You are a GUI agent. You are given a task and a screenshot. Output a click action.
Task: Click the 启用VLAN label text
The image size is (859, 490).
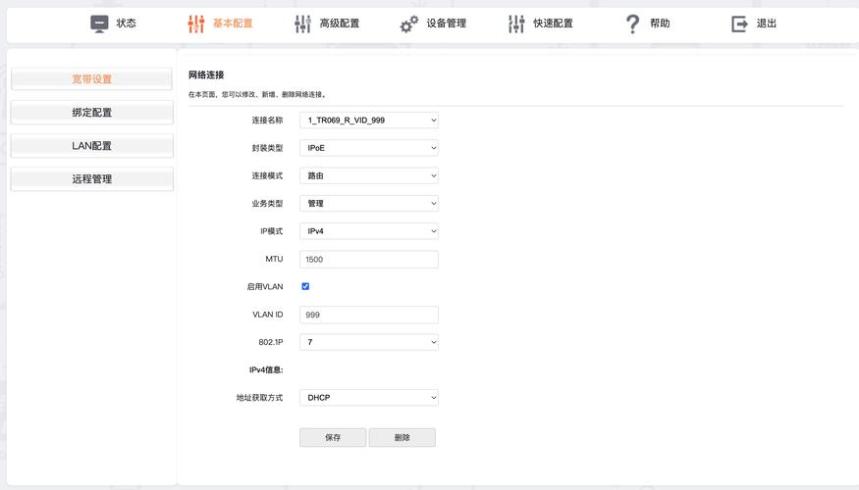[x=265, y=286]
